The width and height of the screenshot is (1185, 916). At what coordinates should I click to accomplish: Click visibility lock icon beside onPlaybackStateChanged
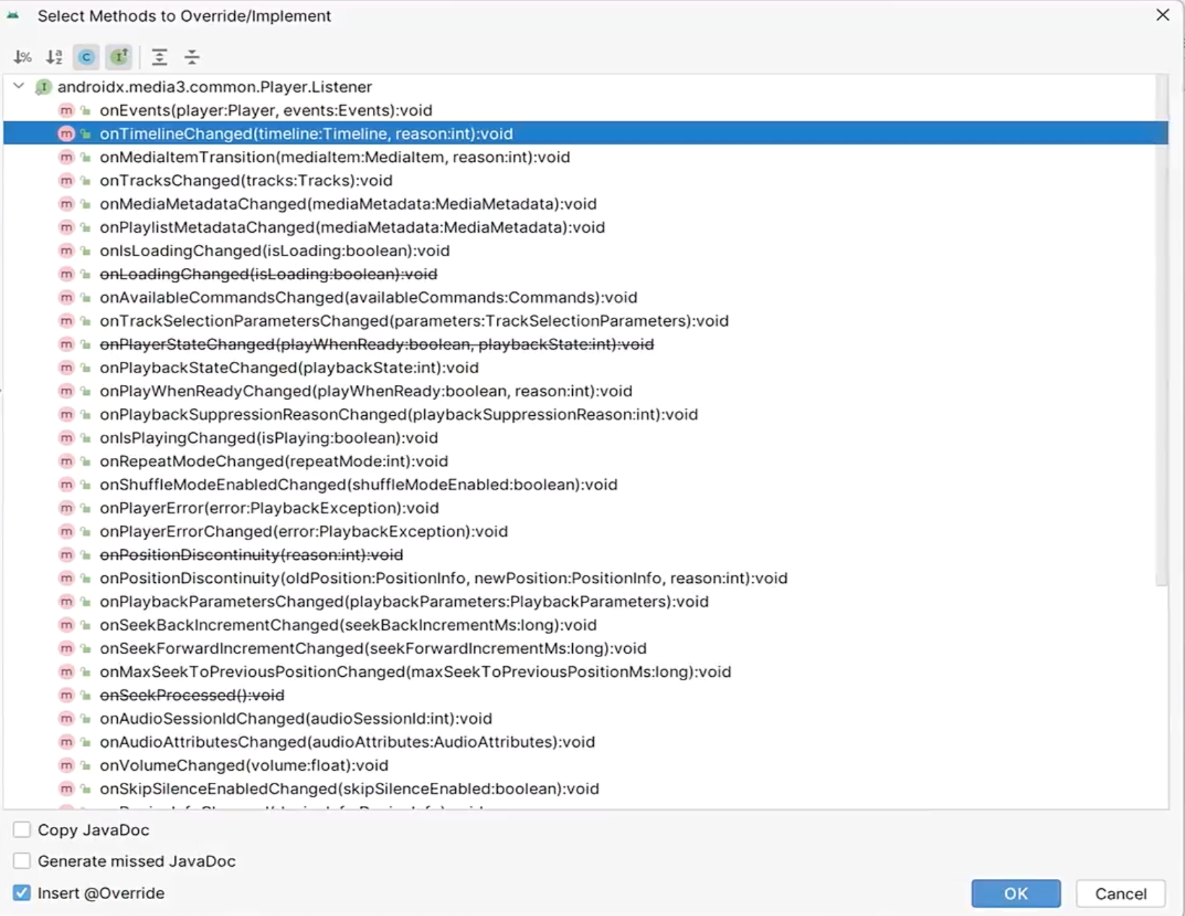(86, 368)
